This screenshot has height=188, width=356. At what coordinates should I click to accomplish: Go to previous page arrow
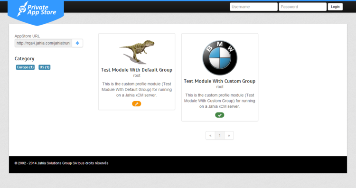(210, 135)
